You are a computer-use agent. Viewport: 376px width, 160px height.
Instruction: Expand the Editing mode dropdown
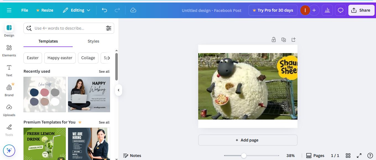click(x=77, y=10)
